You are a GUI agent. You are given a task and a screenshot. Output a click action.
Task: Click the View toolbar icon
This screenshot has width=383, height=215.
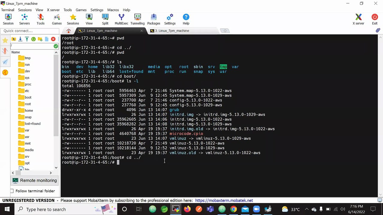(89, 19)
